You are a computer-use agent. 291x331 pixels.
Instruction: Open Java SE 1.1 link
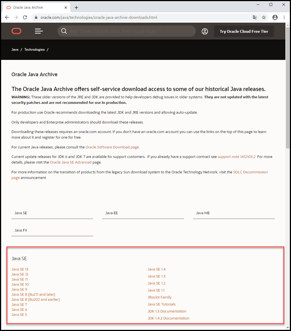[x=156, y=290]
